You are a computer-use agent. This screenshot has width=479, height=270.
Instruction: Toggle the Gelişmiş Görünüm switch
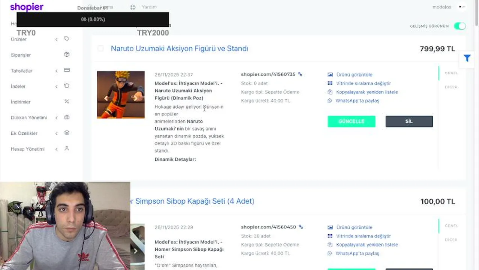(x=460, y=26)
